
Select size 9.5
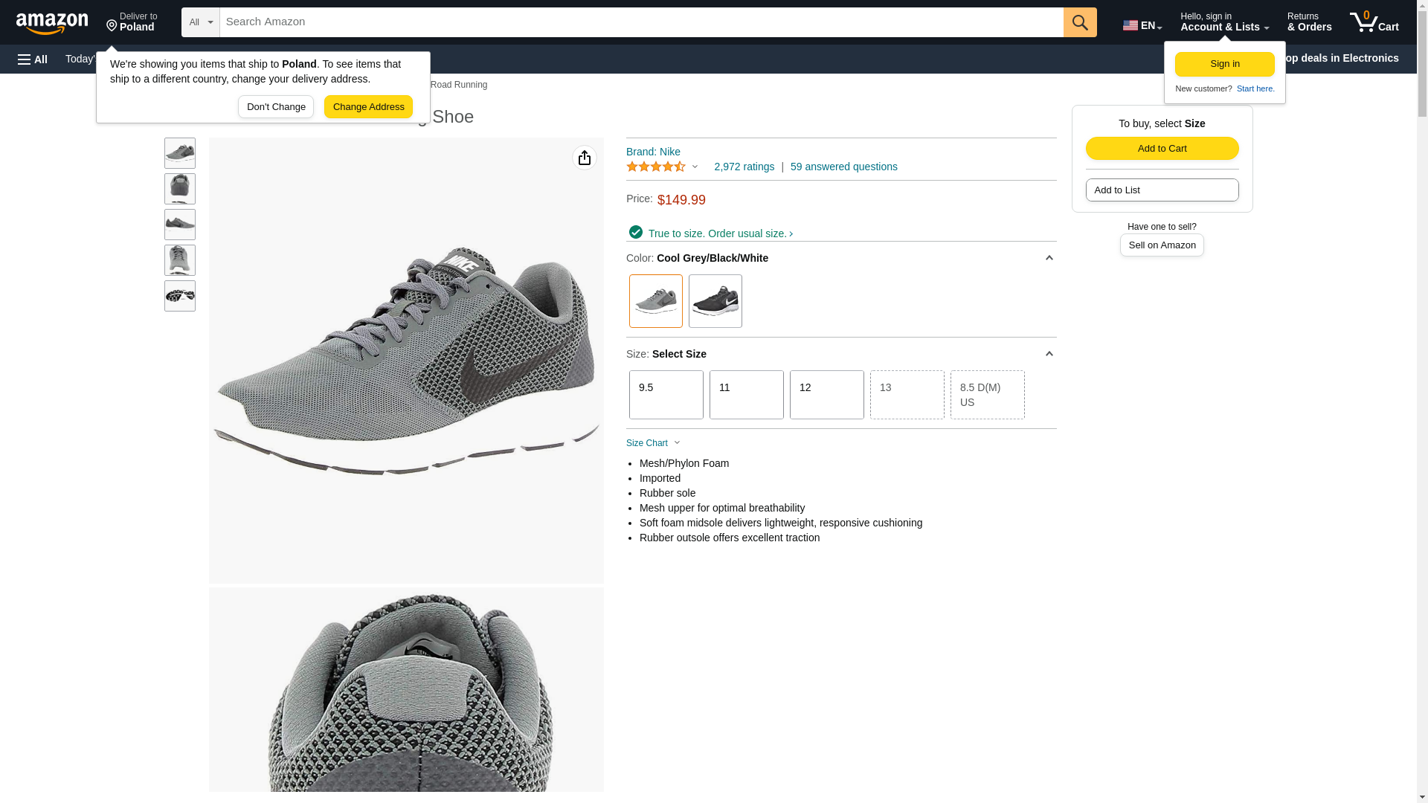tap(666, 395)
